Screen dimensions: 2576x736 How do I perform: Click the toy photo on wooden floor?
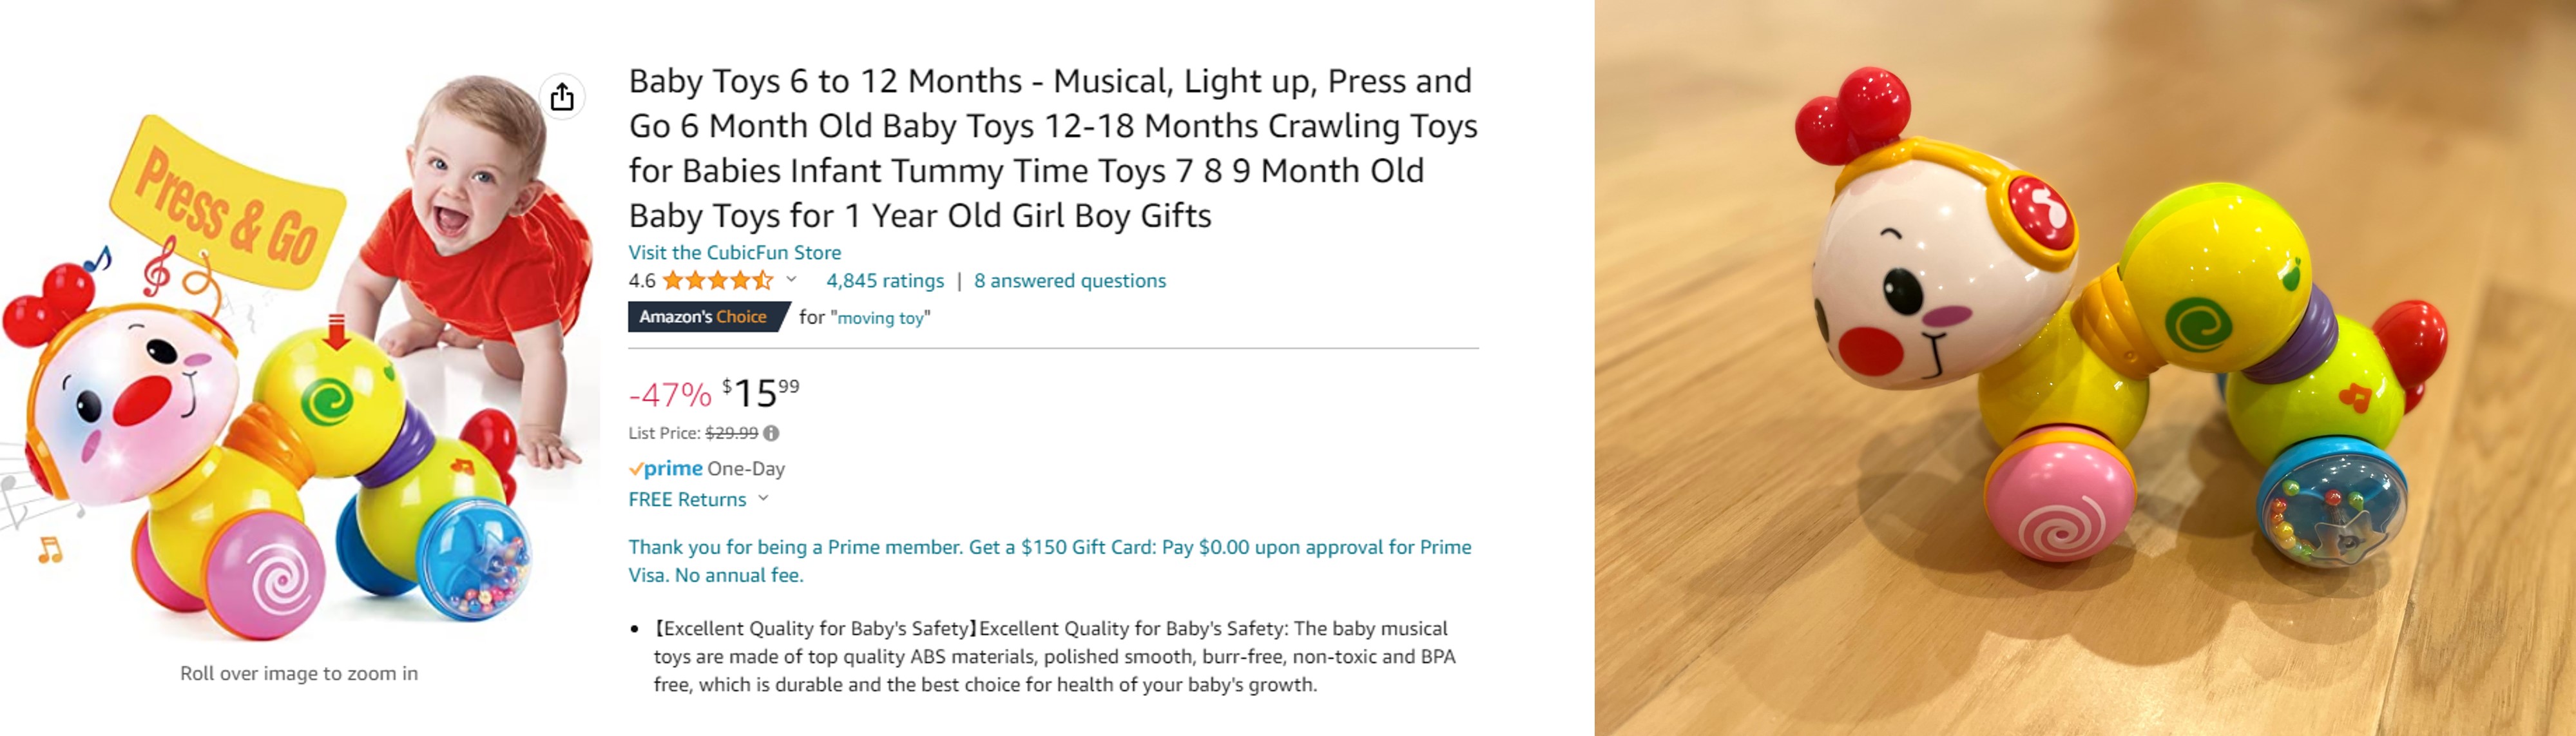click(x=2085, y=368)
